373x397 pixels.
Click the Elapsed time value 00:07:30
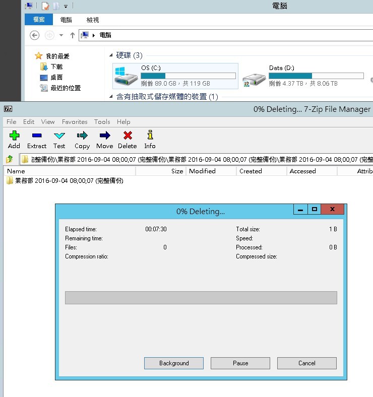[x=156, y=229]
